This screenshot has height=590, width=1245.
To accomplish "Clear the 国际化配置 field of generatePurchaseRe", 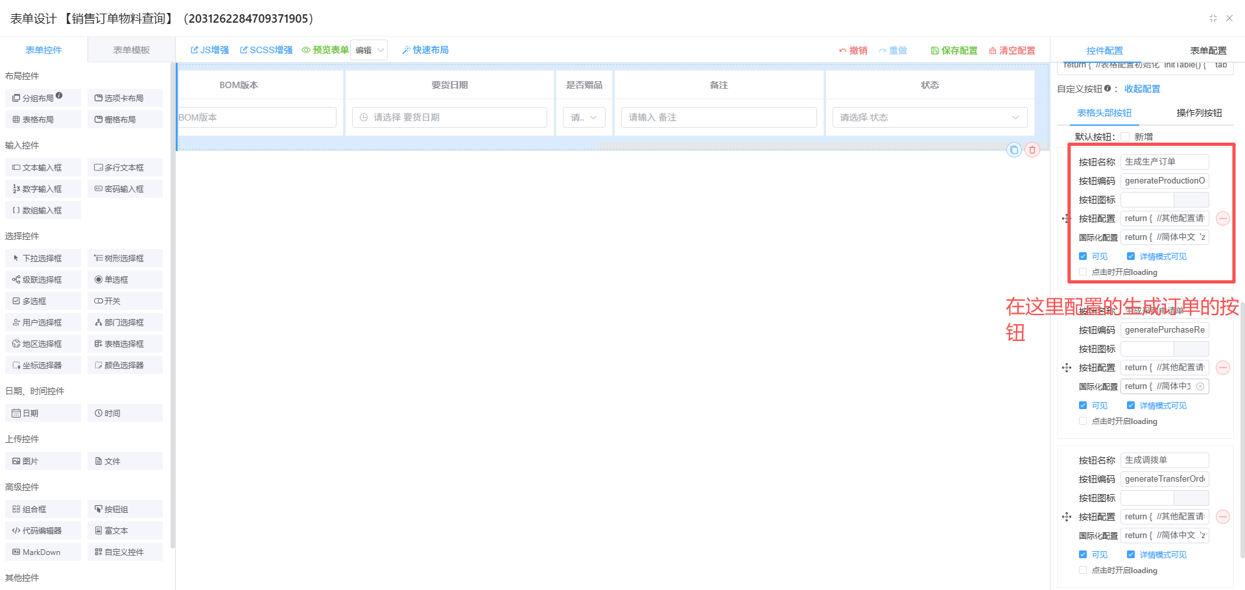I will coord(1200,386).
